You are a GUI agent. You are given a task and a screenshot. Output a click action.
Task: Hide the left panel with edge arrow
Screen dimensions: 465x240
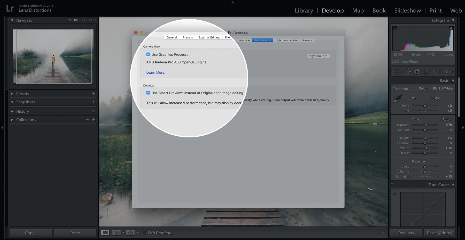(x=2, y=127)
